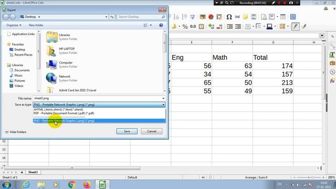Delete a decimal place with the red minus icon
This screenshot has width=336, height=189.
219,26
